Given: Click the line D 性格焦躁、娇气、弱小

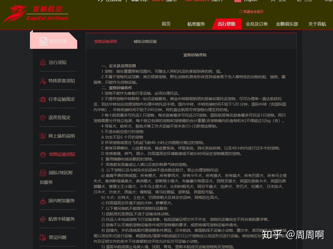Looking at the screenshot, I should [171, 154].
